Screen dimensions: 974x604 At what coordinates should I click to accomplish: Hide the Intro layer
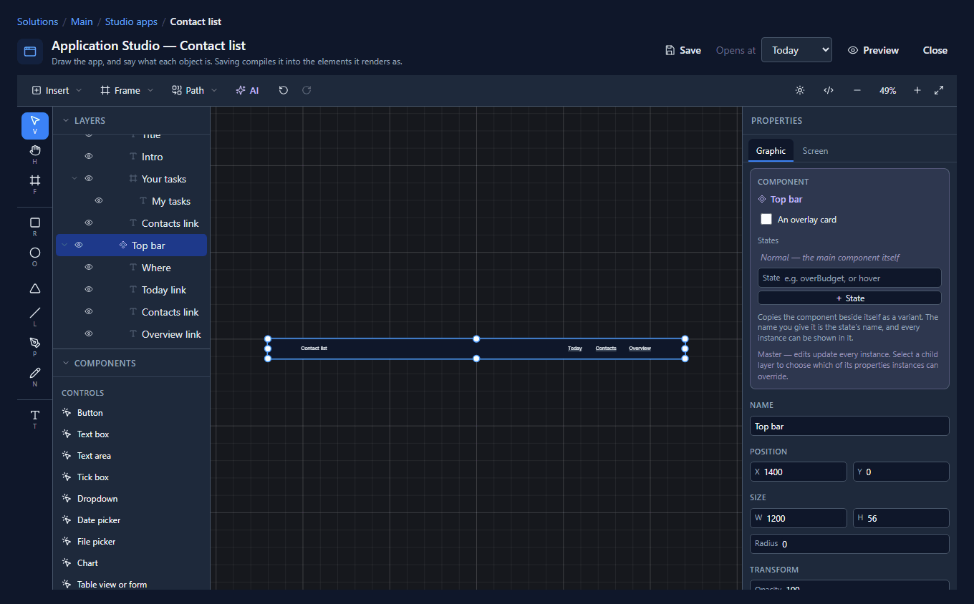[x=89, y=157]
